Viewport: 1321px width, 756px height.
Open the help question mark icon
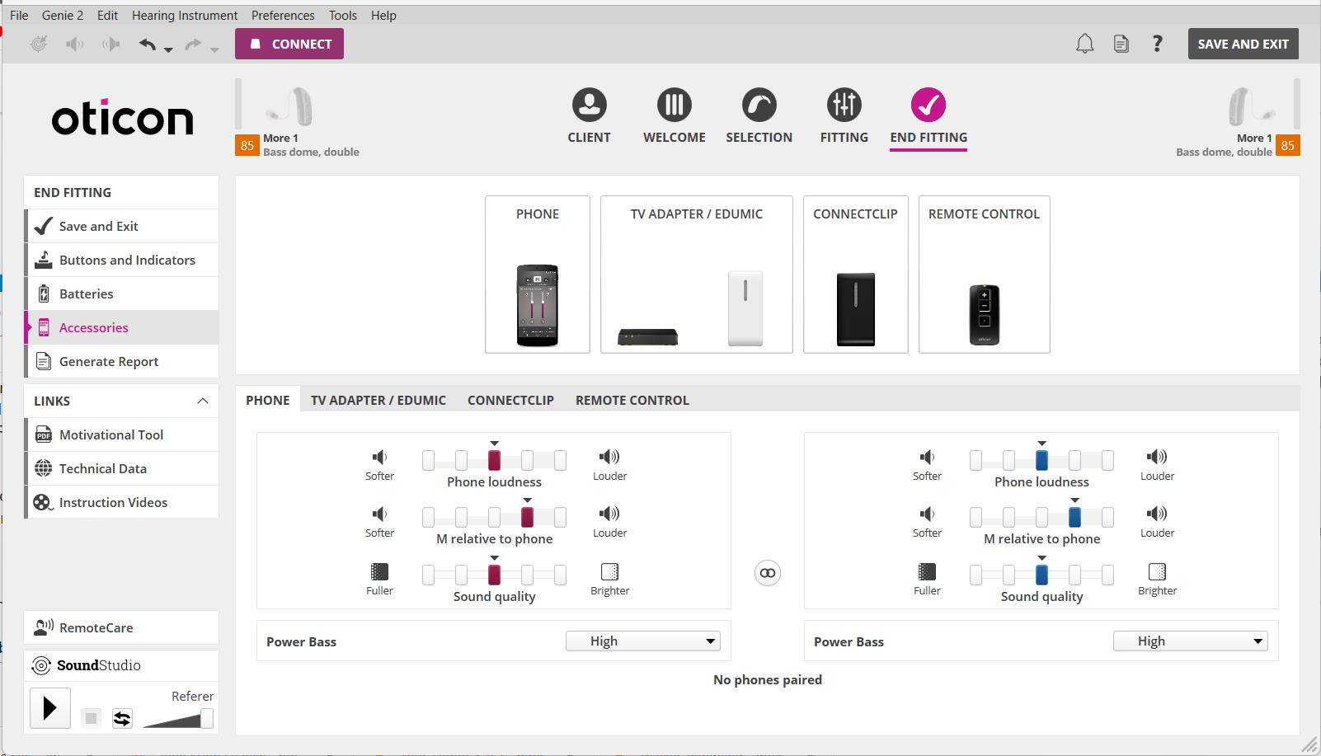point(1158,44)
